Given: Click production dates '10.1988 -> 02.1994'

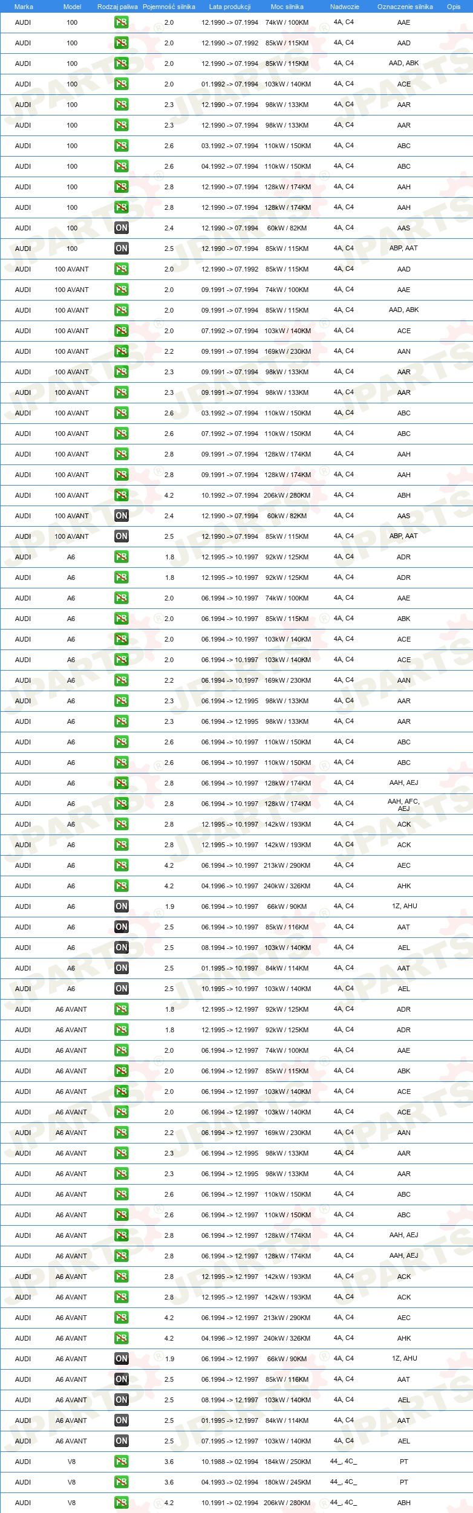Looking at the screenshot, I should (230, 1462).
